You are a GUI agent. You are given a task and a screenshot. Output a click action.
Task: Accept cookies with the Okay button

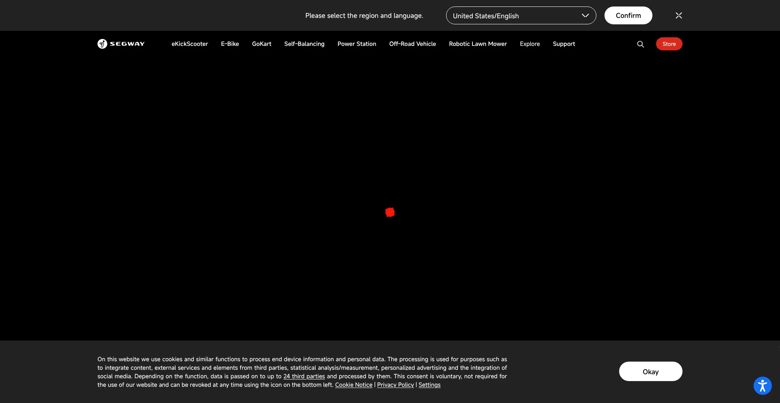pyautogui.click(x=650, y=371)
